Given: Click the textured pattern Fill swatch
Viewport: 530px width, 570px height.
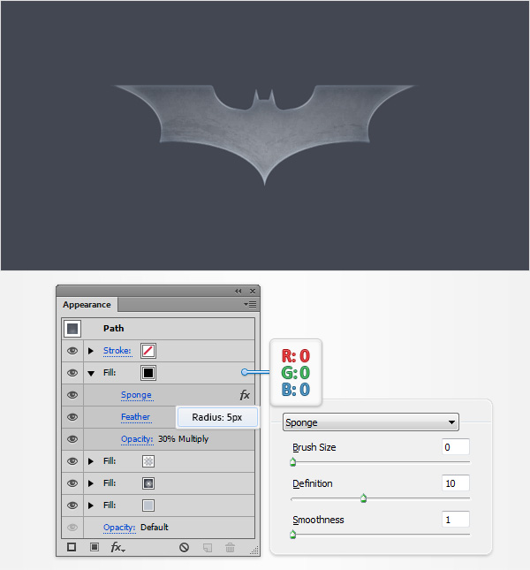Looking at the screenshot, I should click(x=148, y=461).
